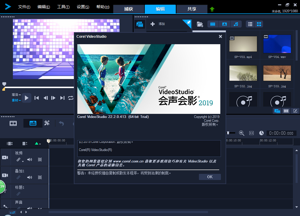Mute the 视频 track audio
This screenshot has width=300, height=216.
coord(30,160)
